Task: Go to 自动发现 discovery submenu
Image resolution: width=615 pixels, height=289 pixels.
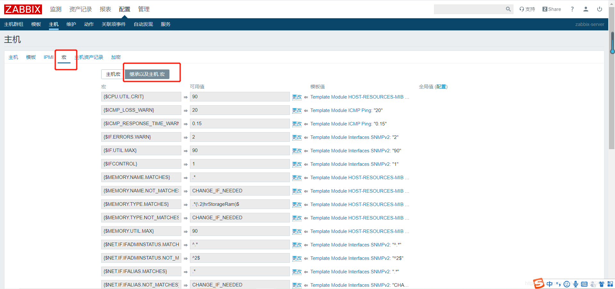Action: (143, 24)
